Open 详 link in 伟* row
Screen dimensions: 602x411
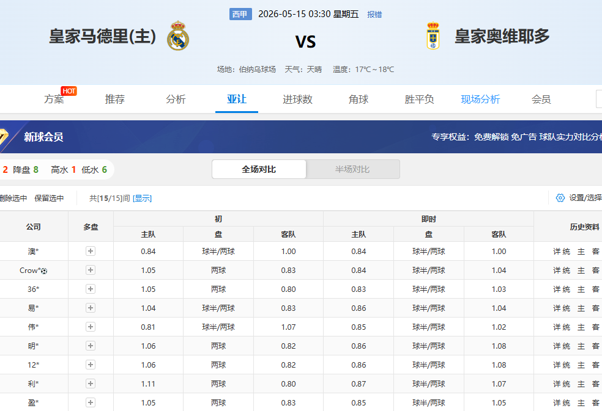(557, 327)
